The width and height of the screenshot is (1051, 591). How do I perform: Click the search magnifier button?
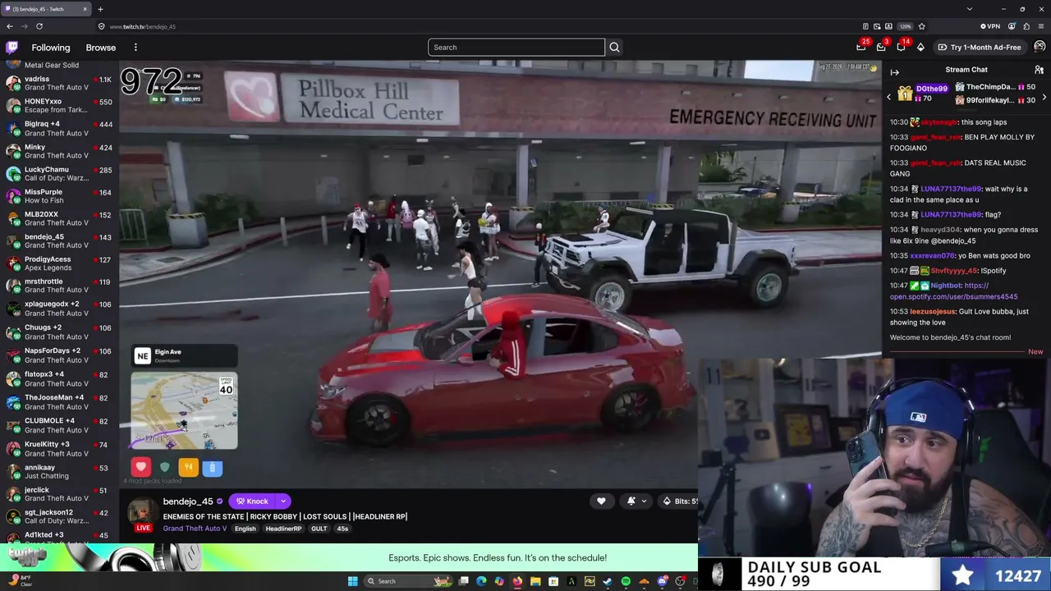click(614, 48)
